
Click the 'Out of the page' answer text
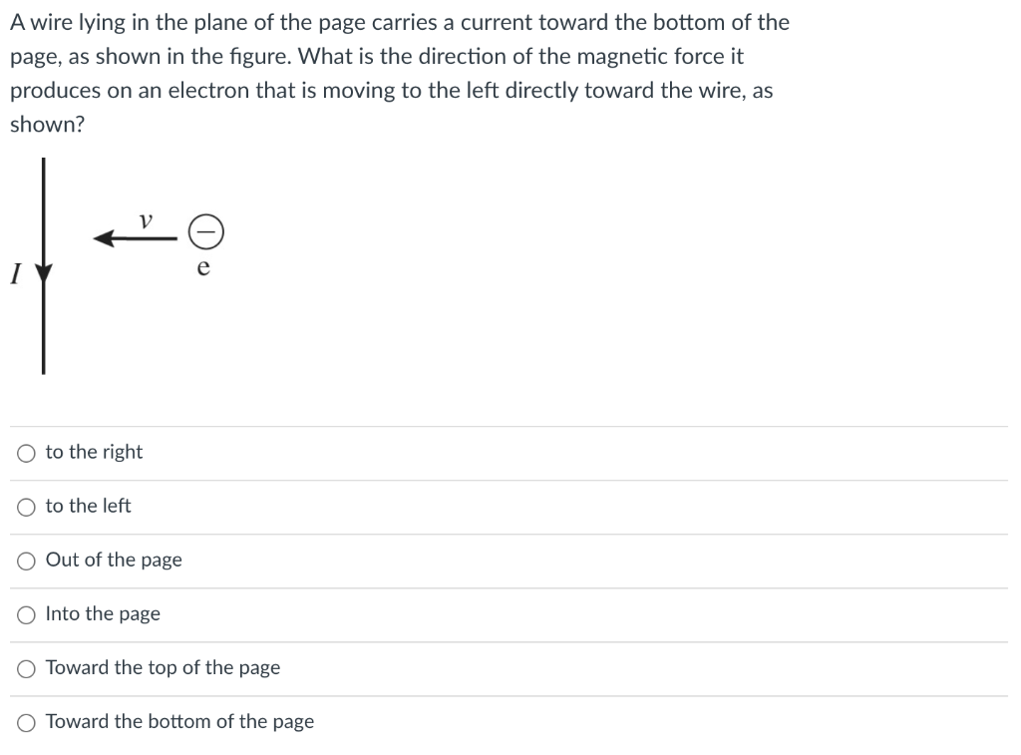pyautogui.click(x=114, y=560)
